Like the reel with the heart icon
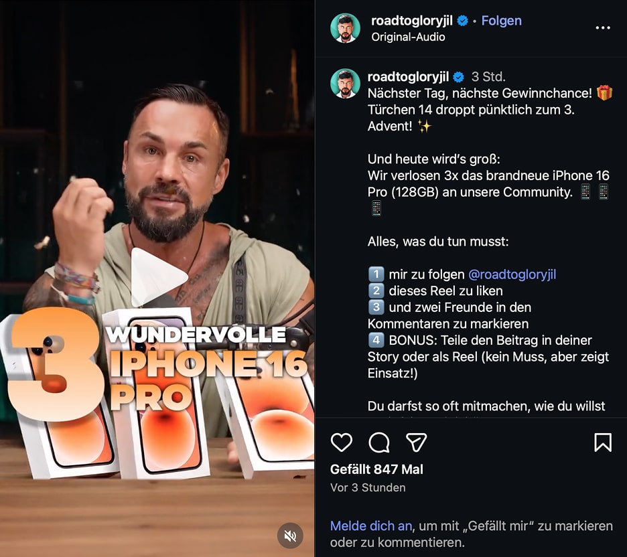The image size is (627, 557). (342, 443)
